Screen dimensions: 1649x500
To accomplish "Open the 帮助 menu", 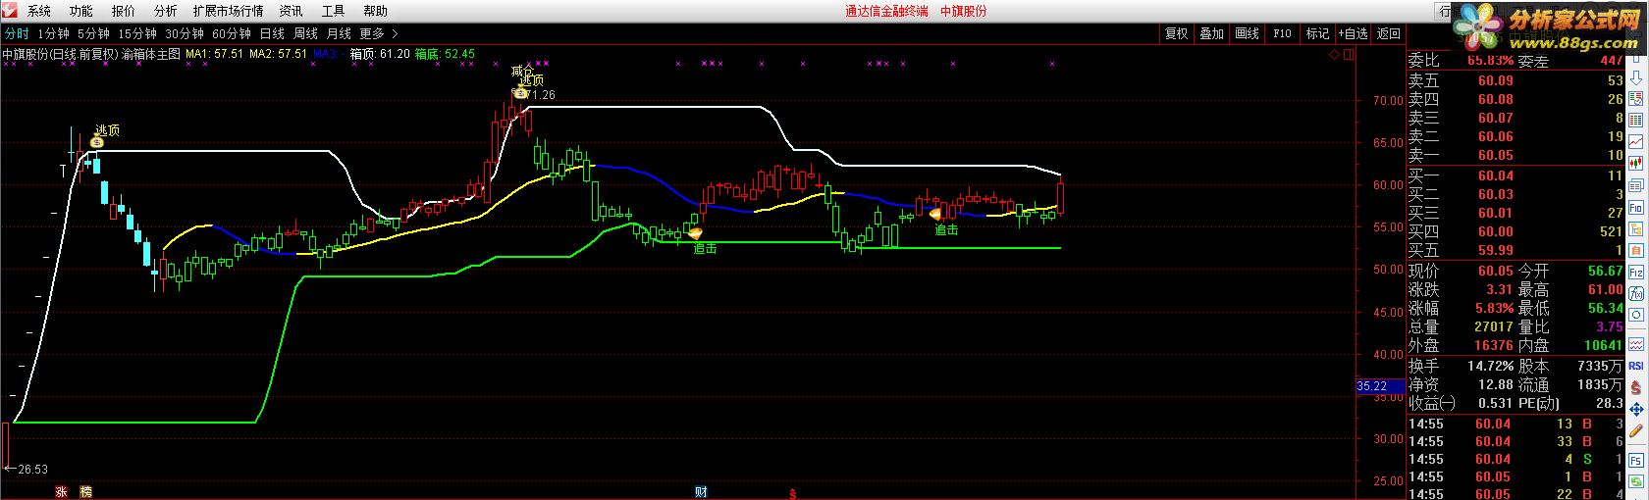I will click(375, 11).
